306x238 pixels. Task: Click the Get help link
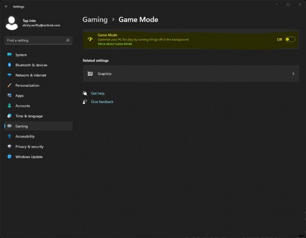(98, 93)
